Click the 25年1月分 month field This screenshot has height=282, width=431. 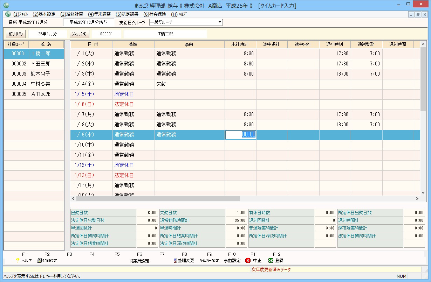click(x=48, y=34)
